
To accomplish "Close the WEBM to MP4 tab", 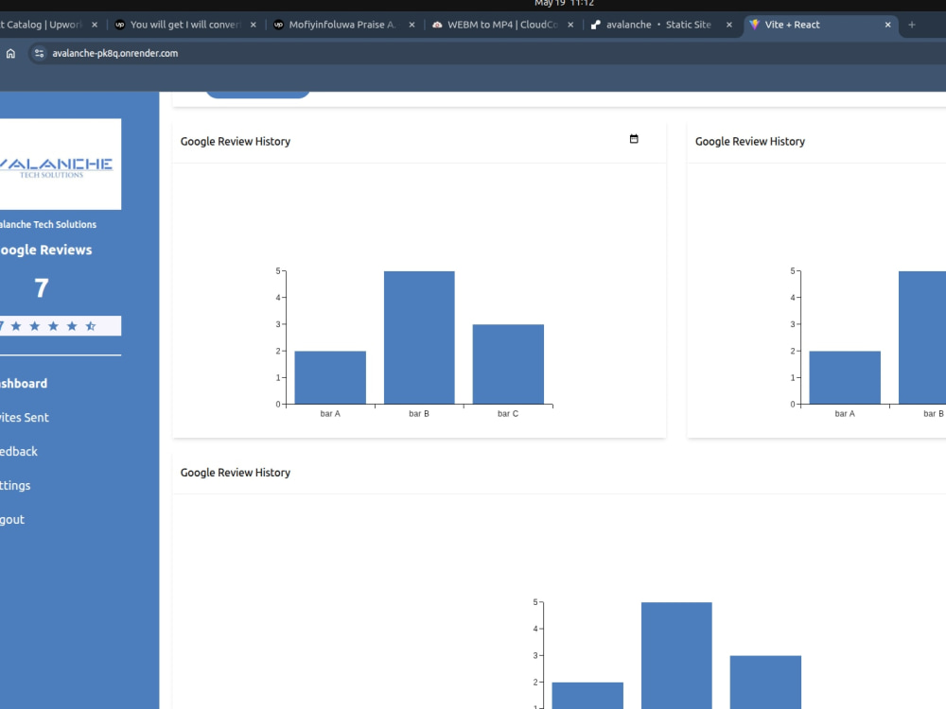I will 570,25.
